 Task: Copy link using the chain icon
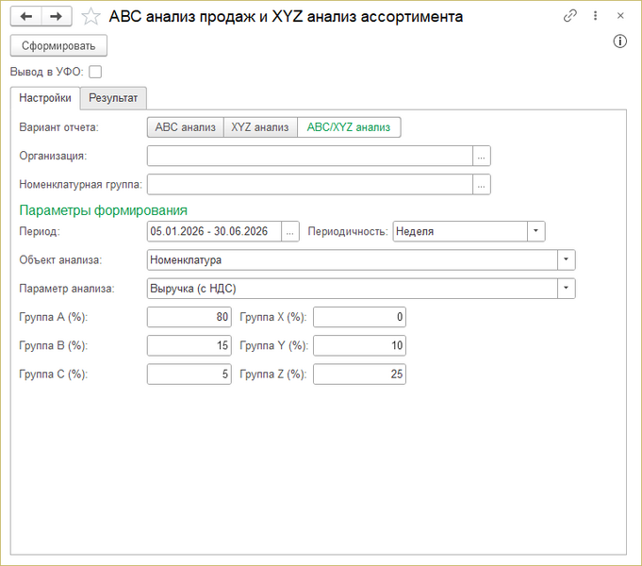[570, 16]
